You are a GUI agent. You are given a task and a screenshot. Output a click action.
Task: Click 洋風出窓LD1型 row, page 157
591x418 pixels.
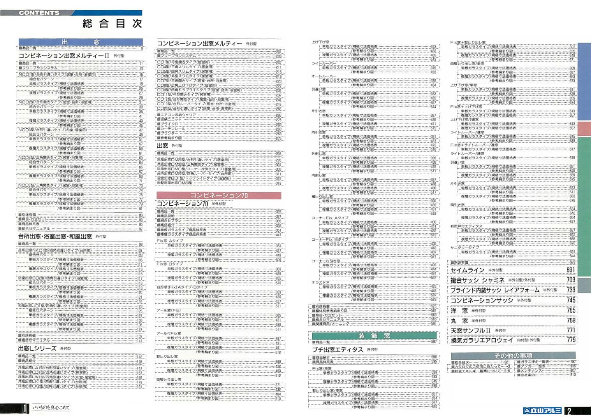pos(81,373)
